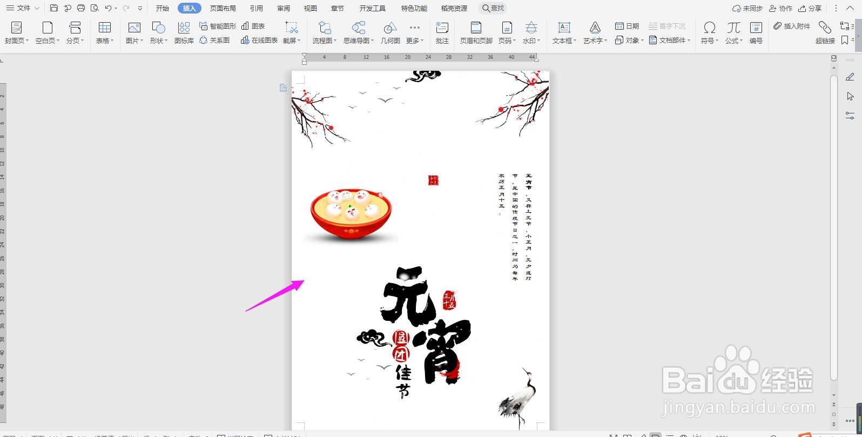Screen dimensions: 862x437
Task: Open the 开发工具 tab
Action: 373,8
